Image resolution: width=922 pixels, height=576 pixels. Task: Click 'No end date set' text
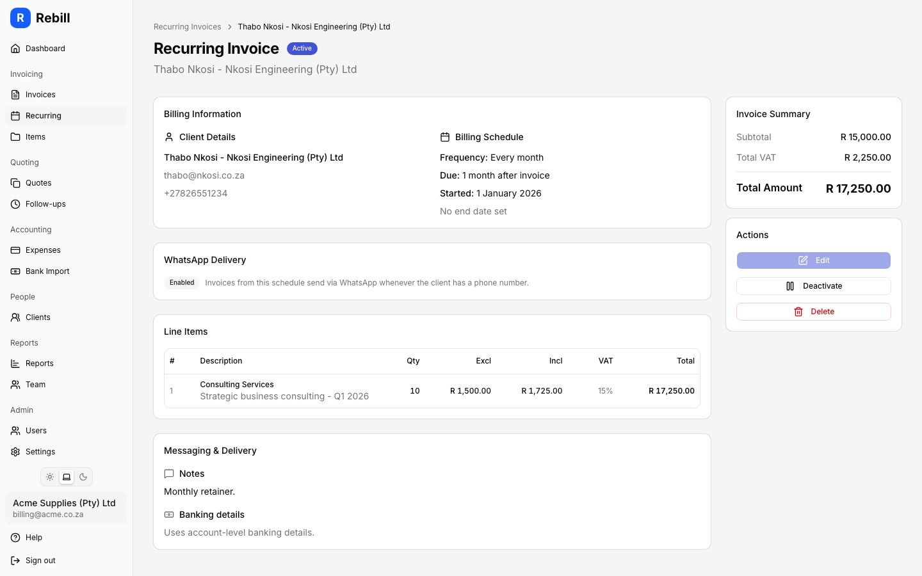pyautogui.click(x=473, y=211)
